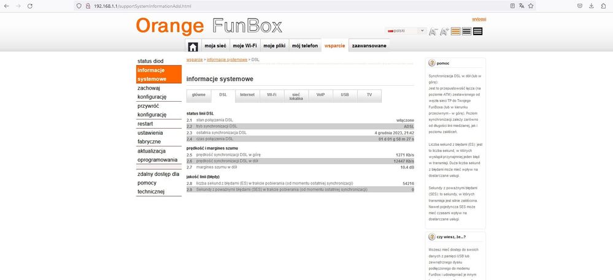The height and width of the screenshot is (280, 613).
Task: Switch to the Internet tab
Action: (x=247, y=96)
